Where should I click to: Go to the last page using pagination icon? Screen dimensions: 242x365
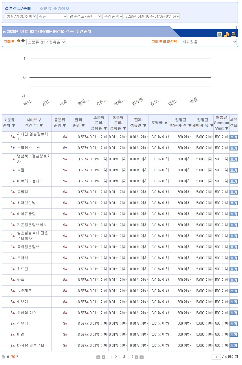click(x=142, y=357)
